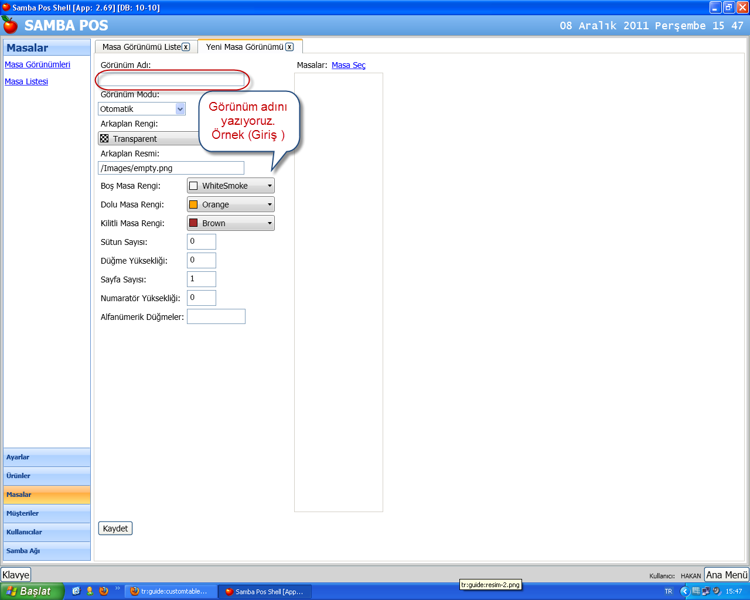Open the Messenger quick launch icon
The width and height of the screenshot is (750, 600).
90,591
